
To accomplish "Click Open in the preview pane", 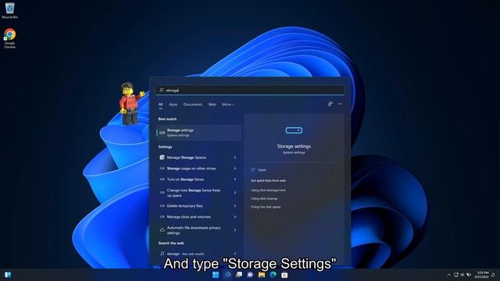I will pyautogui.click(x=262, y=170).
